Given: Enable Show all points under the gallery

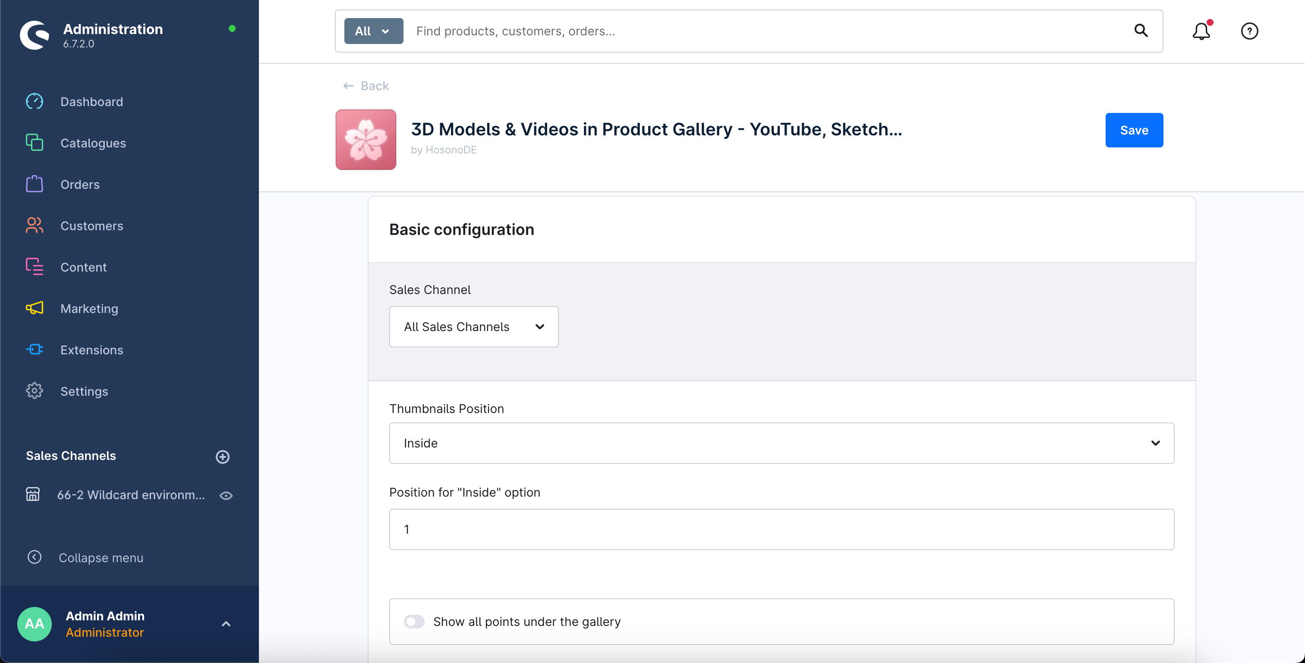Looking at the screenshot, I should (414, 622).
